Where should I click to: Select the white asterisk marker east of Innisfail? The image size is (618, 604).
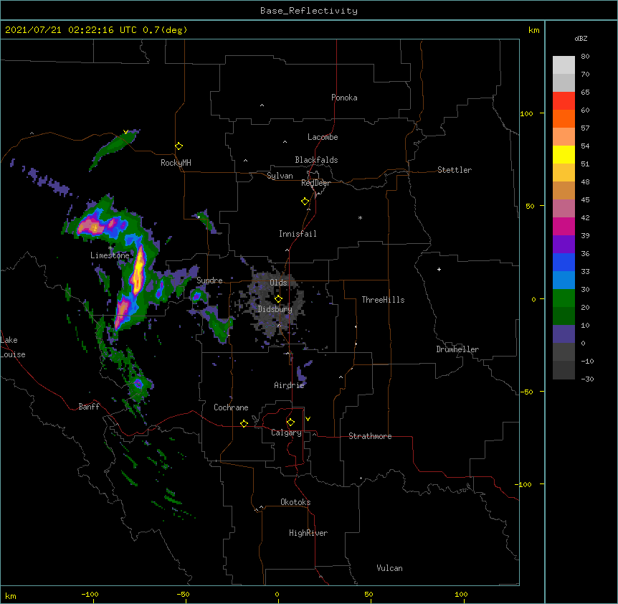pyautogui.click(x=360, y=217)
